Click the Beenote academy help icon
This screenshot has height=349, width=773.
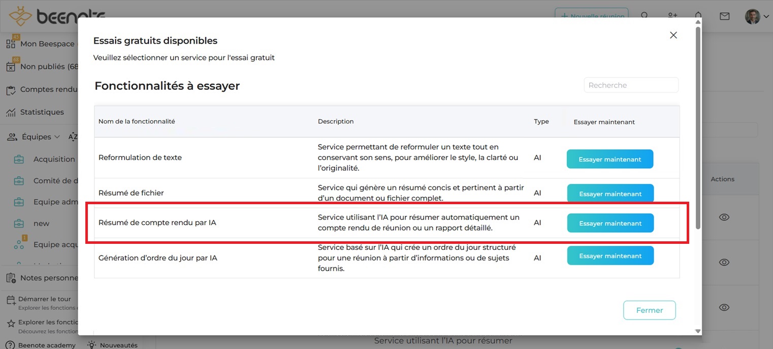10,345
